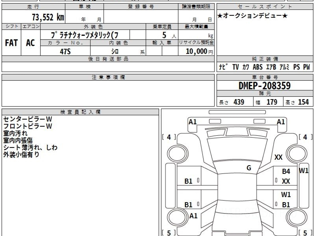Click the 譲渡書類期限 header cell

(196, 7)
